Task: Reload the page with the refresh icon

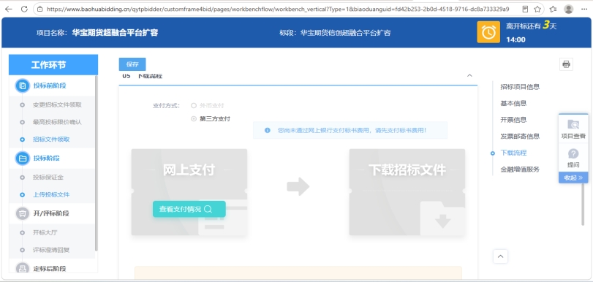Action: pyautogui.click(x=24, y=9)
